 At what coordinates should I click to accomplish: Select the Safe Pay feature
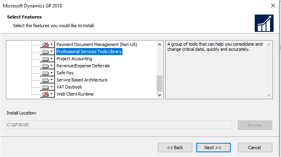pos(65,73)
